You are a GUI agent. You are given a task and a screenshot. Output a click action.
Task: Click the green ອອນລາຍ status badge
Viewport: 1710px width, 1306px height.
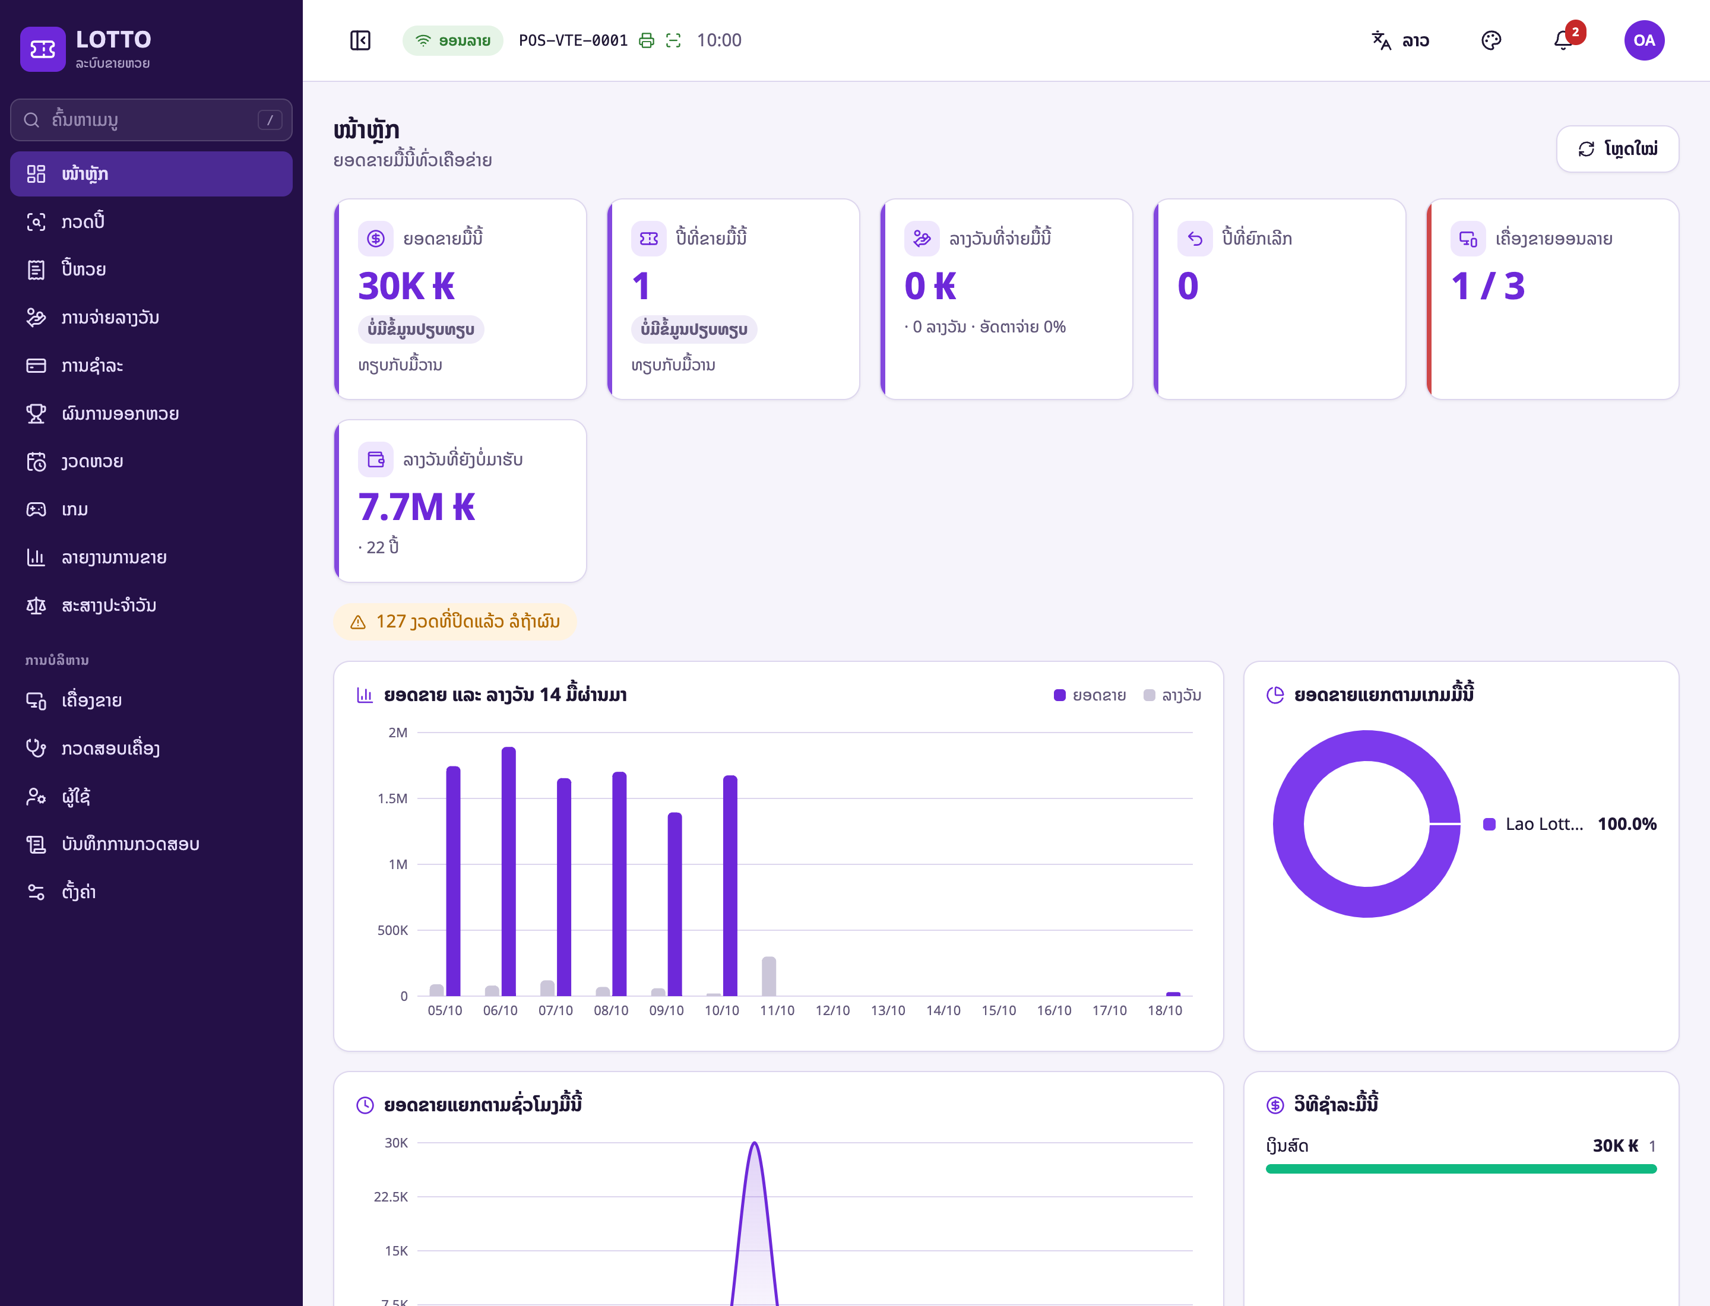452,40
